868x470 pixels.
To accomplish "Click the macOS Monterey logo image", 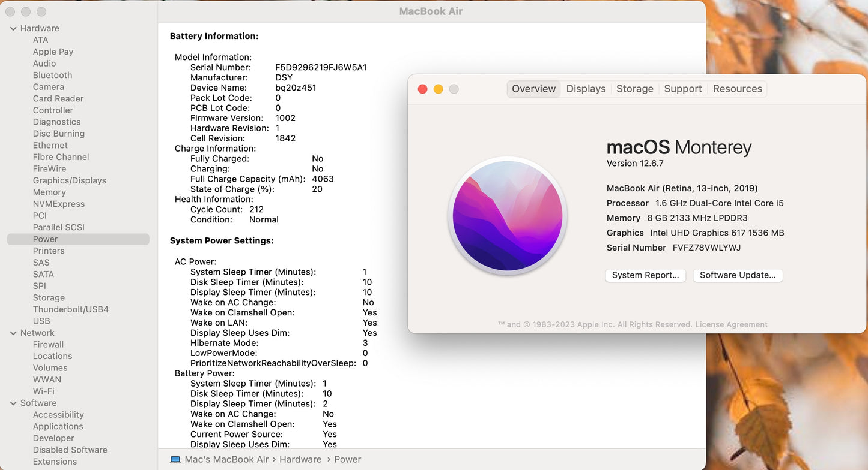I will [x=508, y=216].
